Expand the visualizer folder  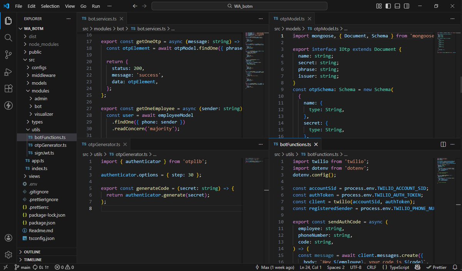(47, 114)
